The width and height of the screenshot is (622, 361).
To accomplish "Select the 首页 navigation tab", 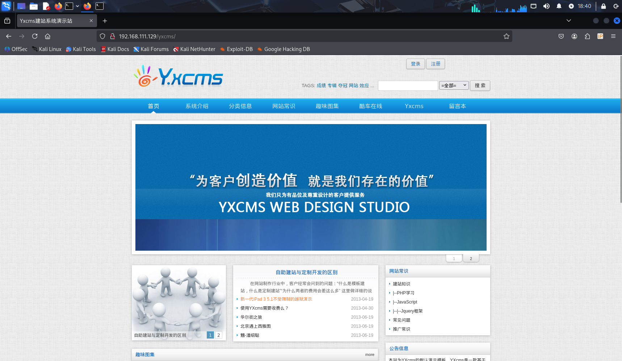I will [154, 106].
